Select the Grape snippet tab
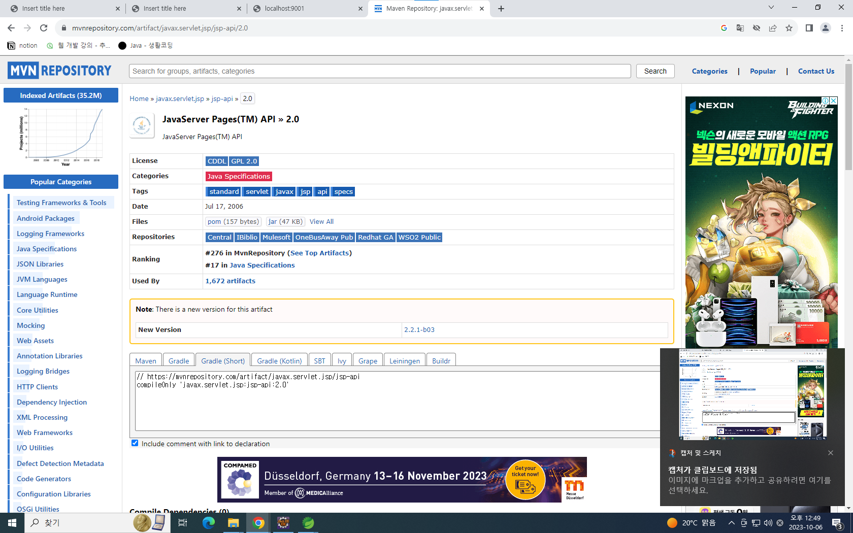This screenshot has height=533, width=853. 368,361
